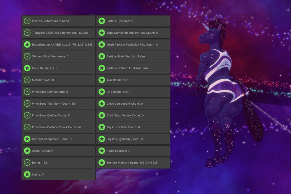Click the Triangles rating circle icon
Viewport: 291px width, 194px height.
tap(27, 33)
